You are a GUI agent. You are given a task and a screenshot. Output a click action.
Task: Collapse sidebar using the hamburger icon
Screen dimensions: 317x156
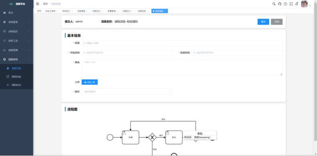tap(38, 4)
